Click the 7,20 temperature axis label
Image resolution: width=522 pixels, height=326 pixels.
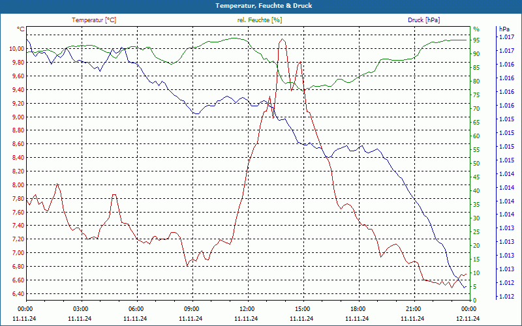coord(18,239)
